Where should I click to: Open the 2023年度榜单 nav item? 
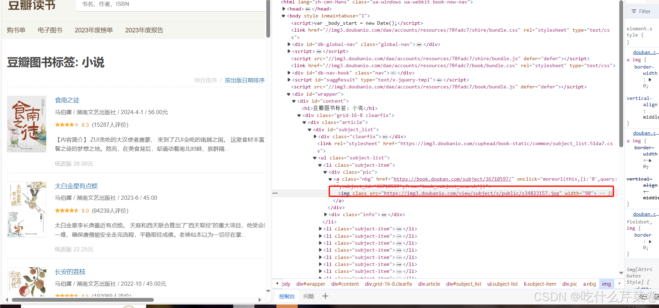[94, 30]
